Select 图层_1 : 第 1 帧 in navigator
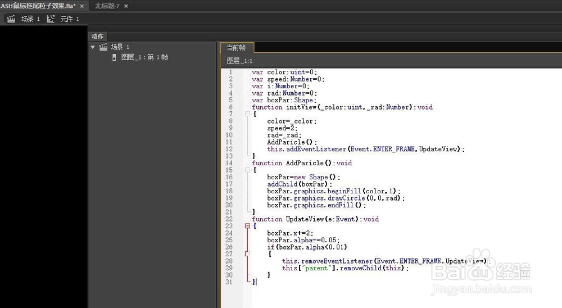This screenshot has width=562, height=308. (x=144, y=57)
